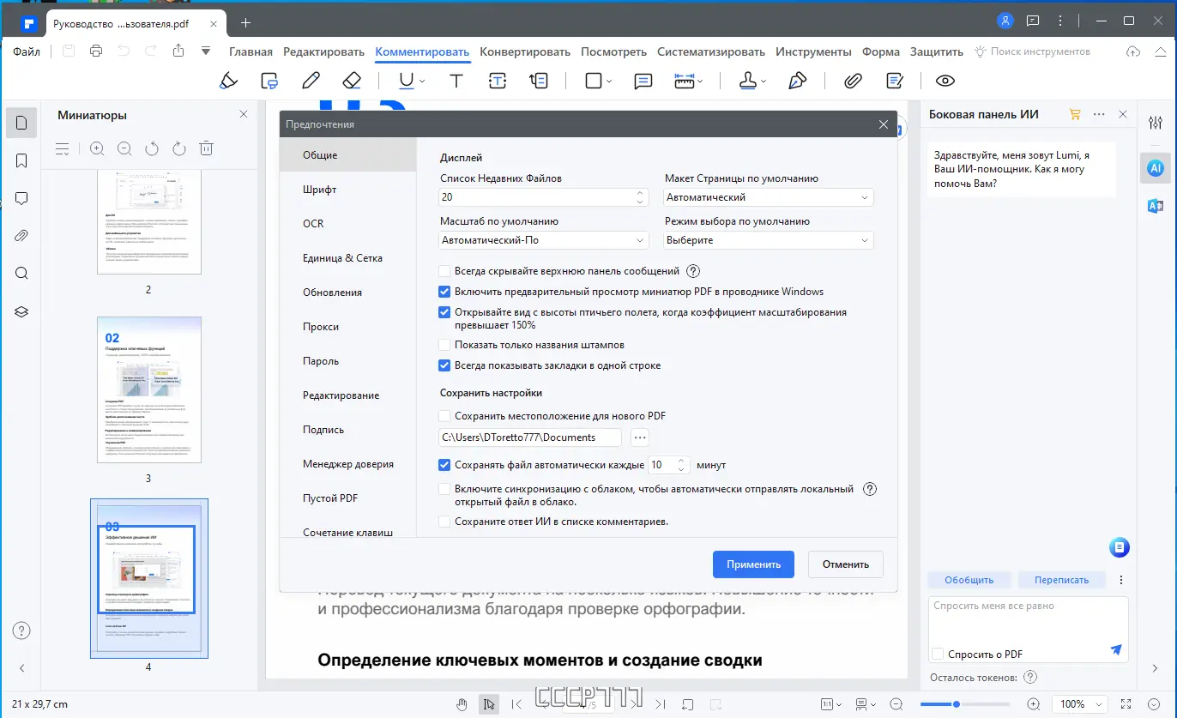The width and height of the screenshot is (1177, 718).
Task: Enable «Показать только названия штампов»
Action: click(444, 346)
